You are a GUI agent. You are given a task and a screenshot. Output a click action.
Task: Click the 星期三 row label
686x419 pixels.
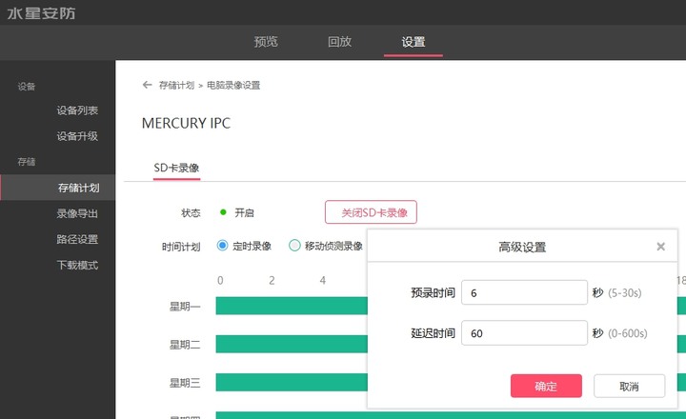click(185, 383)
